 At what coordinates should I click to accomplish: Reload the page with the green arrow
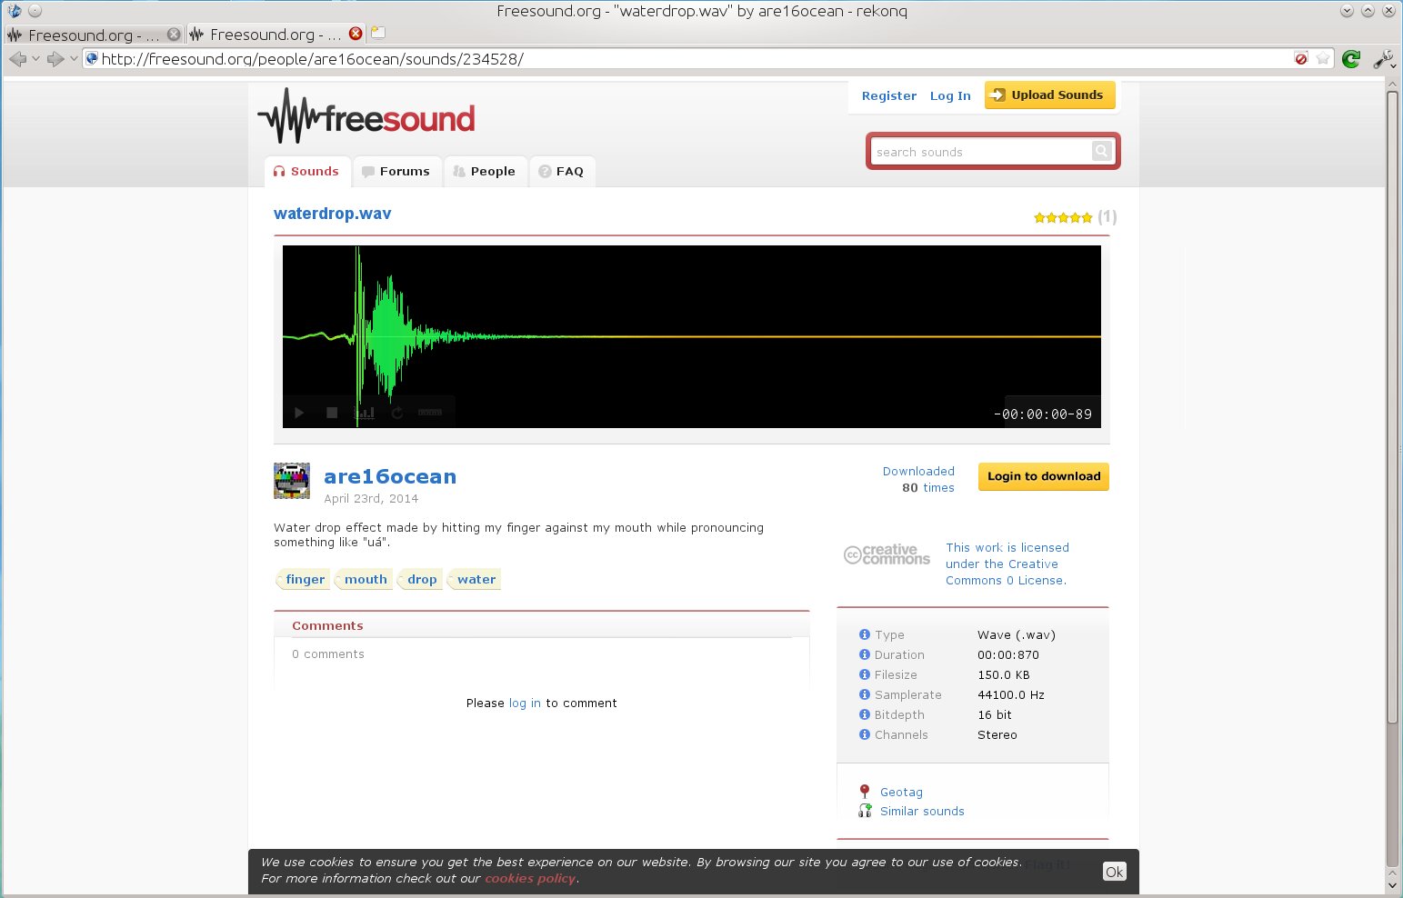click(x=1351, y=59)
